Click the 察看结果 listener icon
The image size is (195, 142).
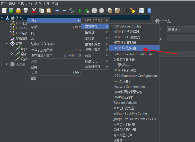(12, 39)
